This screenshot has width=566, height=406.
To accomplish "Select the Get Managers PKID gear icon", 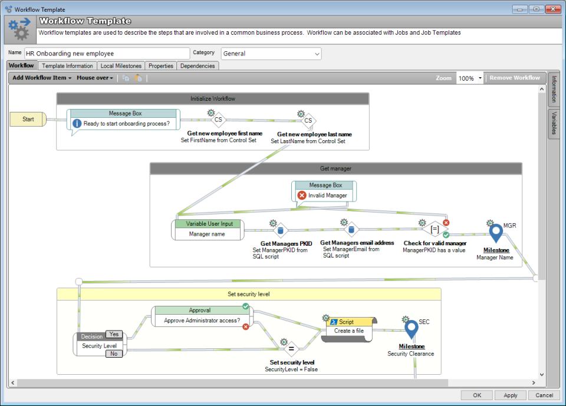I will [x=273, y=223].
